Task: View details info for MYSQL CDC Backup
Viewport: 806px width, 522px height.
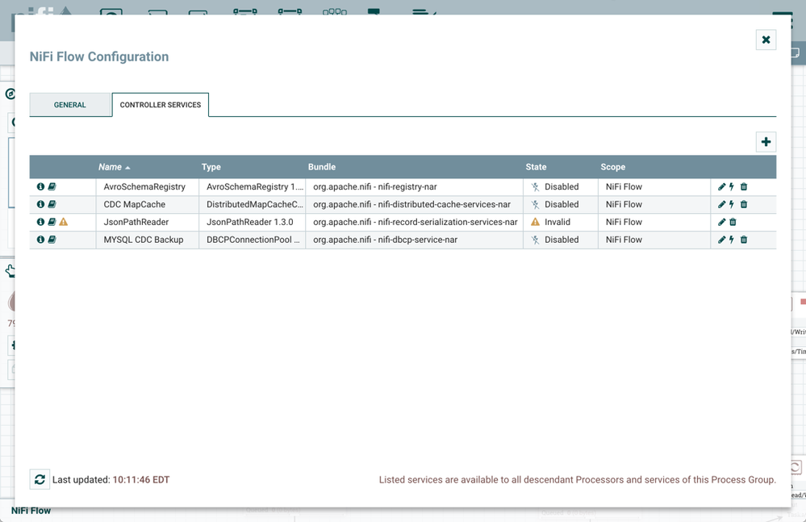Action: [40, 240]
